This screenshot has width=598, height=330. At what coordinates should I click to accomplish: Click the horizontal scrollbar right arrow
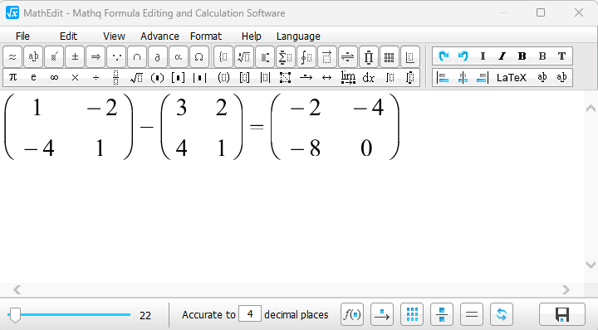[x=566, y=290]
